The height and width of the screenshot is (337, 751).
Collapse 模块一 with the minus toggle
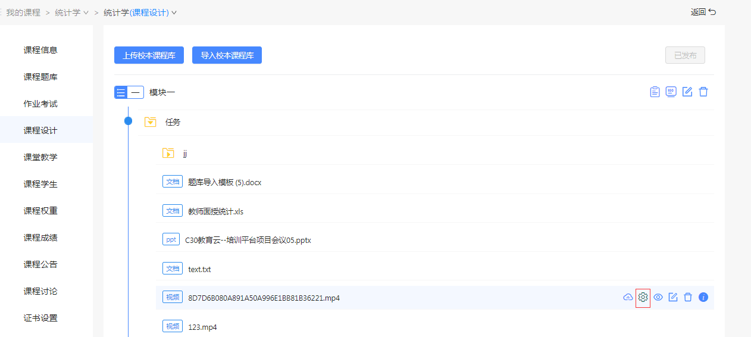136,92
